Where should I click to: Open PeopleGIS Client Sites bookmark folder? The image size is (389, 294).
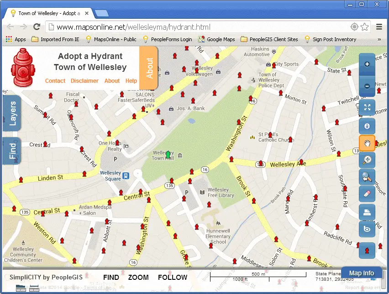[x=269, y=39]
